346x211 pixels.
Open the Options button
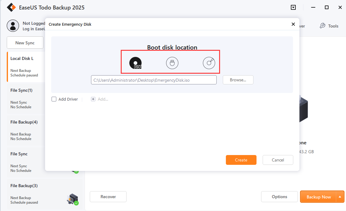279,197
